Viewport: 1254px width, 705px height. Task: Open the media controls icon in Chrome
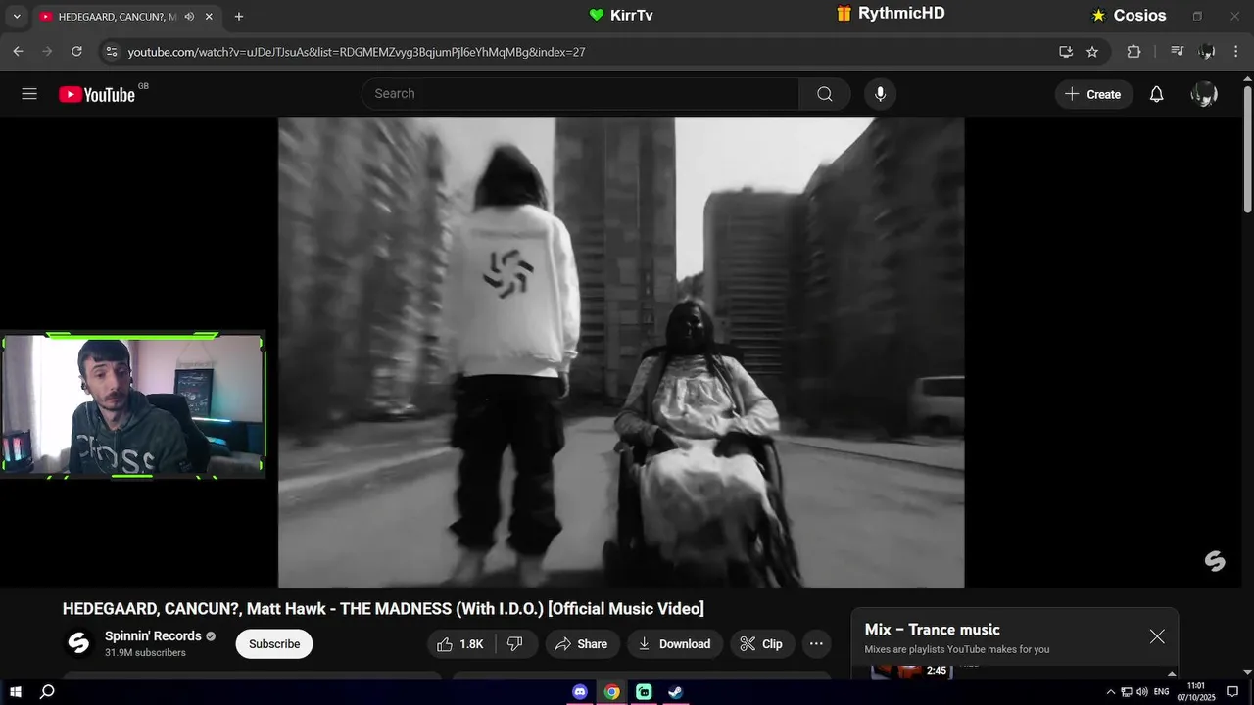pyautogui.click(x=1178, y=52)
